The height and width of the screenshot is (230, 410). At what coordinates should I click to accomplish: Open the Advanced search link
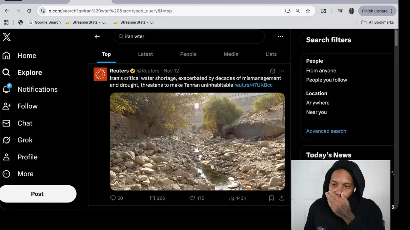click(326, 131)
